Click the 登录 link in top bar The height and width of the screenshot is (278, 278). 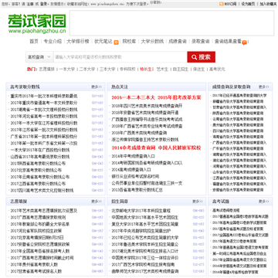pyautogui.click(x=44, y=4)
